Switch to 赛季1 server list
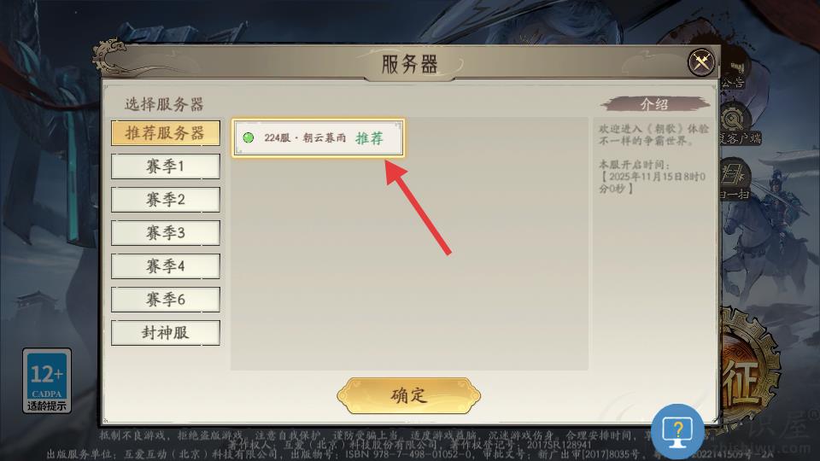Viewport: 820px width, 461px height. [x=165, y=166]
